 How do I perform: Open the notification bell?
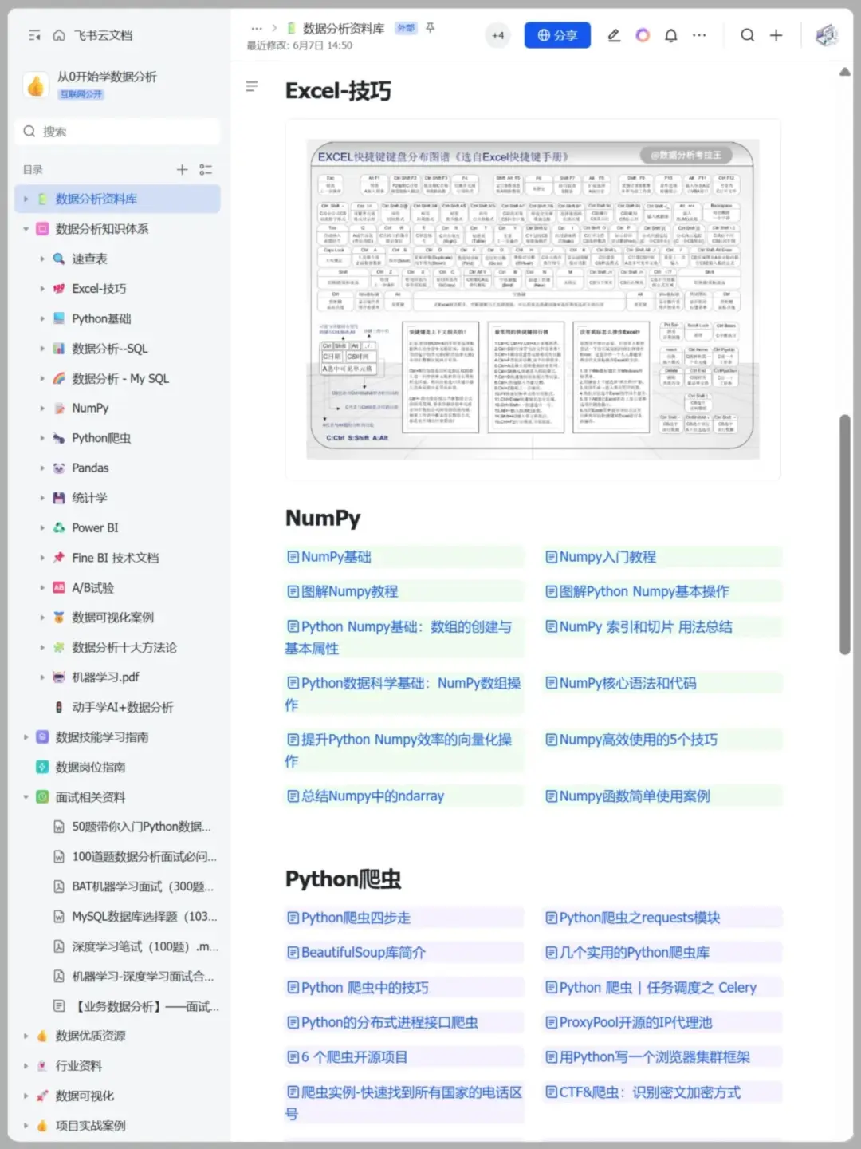670,35
